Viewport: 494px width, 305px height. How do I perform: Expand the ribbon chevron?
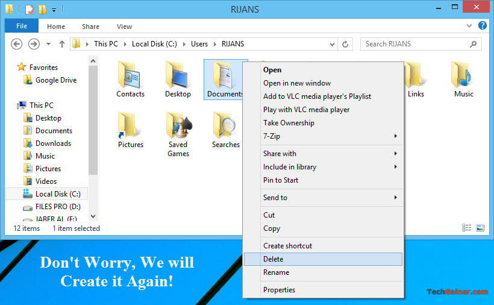point(469,26)
